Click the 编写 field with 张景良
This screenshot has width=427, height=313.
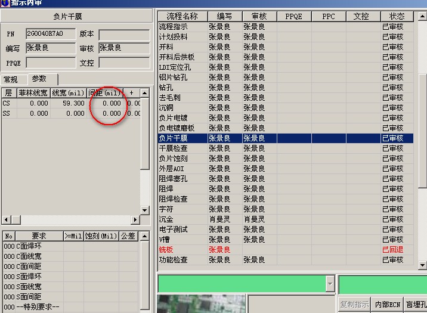pyautogui.click(x=51, y=48)
